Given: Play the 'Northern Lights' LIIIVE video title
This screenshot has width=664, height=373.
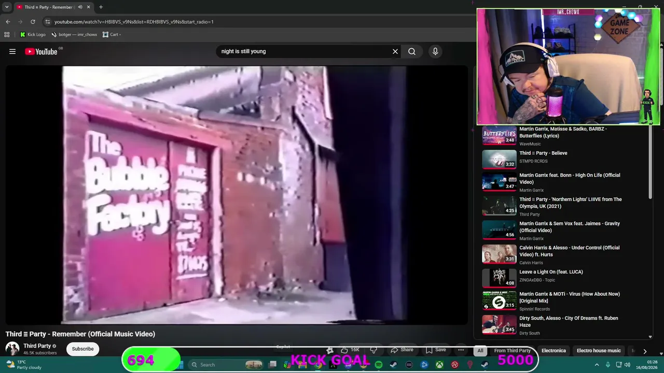Looking at the screenshot, I should click(x=571, y=203).
